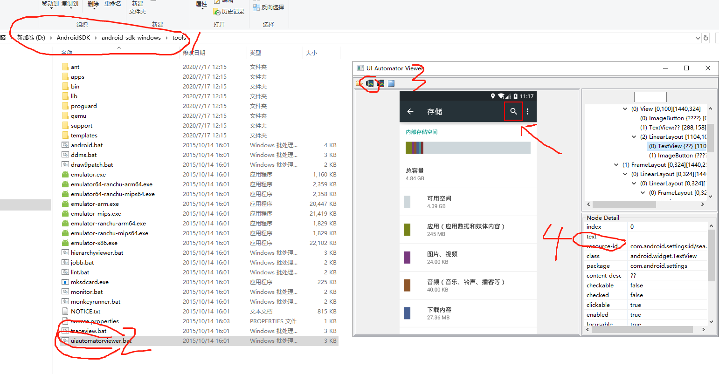The width and height of the screenshot is (719, 374).
Task: Click the blue 下载内容 color swatch
Action: point(407,313)
